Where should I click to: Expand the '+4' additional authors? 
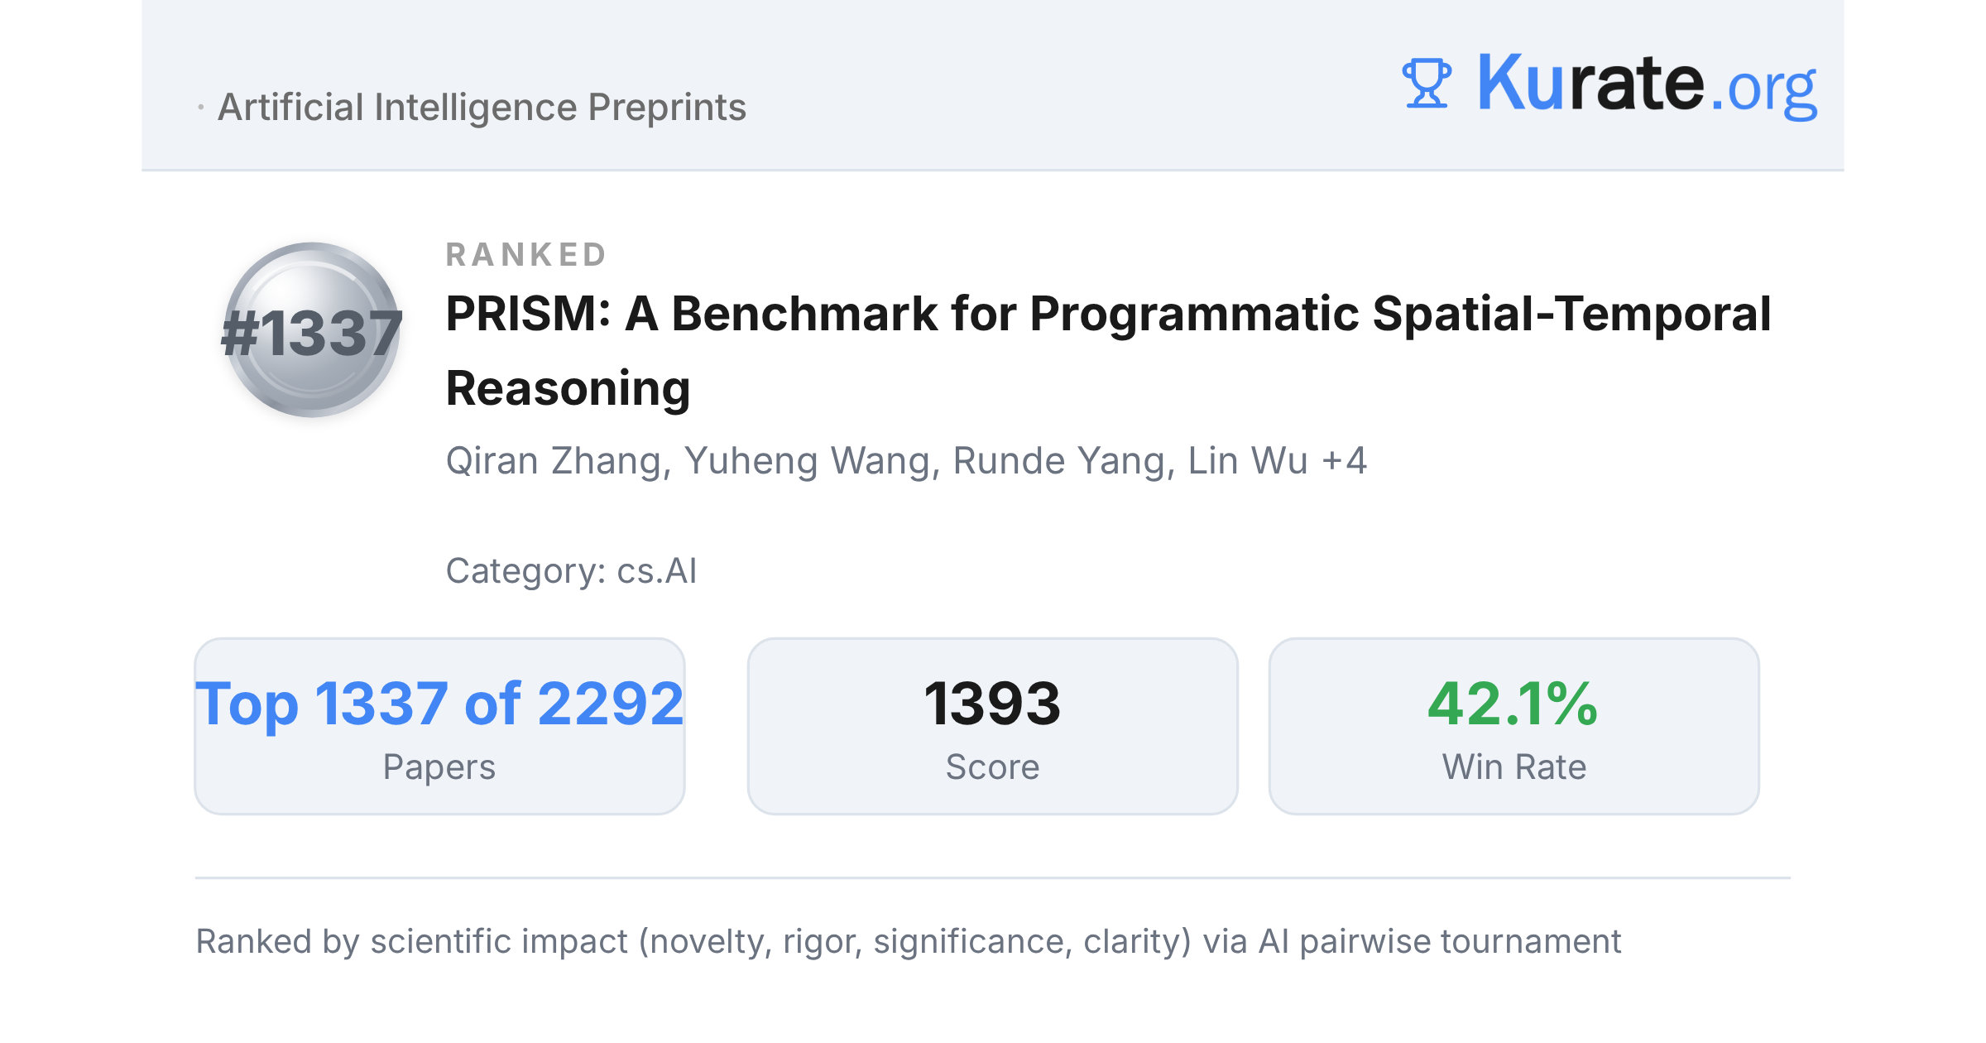point(1345,461)
